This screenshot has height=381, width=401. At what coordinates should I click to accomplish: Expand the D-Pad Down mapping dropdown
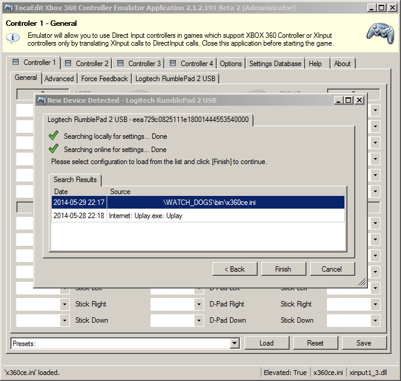point(199,320)
